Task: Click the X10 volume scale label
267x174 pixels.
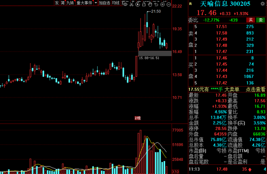Action: tap(175, 172)
